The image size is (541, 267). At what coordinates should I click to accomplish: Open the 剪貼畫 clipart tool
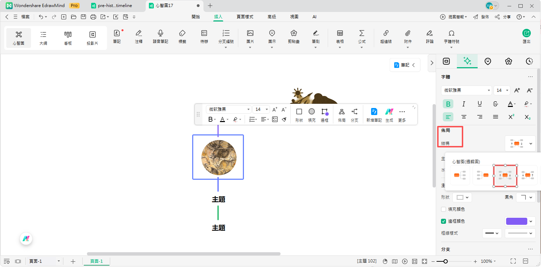click(x=294, y=33)
